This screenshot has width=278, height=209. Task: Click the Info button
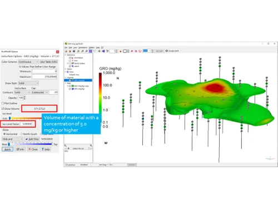tap(20, 149)
